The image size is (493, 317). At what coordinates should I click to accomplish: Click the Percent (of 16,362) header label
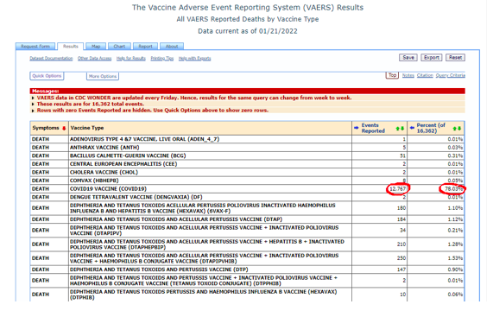pos(431,128)
